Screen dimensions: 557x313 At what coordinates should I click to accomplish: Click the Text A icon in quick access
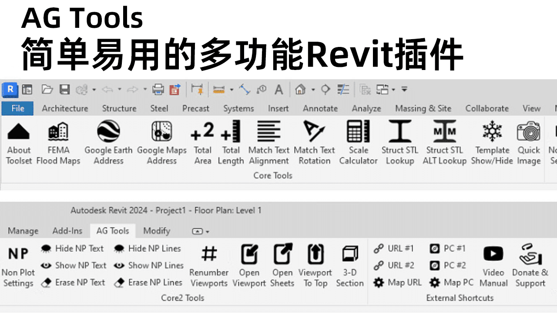point(278,90)
